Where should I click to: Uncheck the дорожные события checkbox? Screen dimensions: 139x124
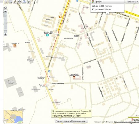click(93, 9)
